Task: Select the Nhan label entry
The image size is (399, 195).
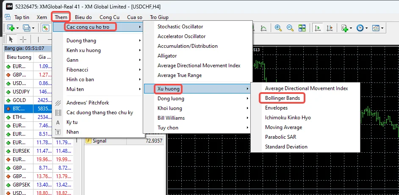Action: point(98,132)
